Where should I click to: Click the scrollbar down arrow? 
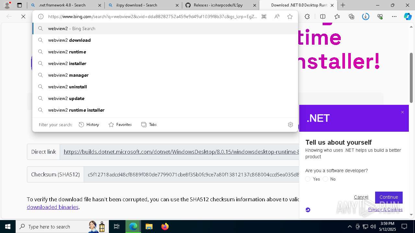[x=411, y=215]
